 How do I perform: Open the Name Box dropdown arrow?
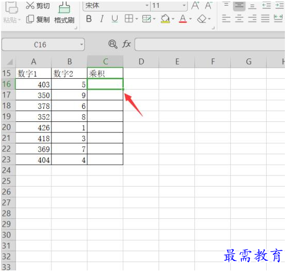coord(82,44)
